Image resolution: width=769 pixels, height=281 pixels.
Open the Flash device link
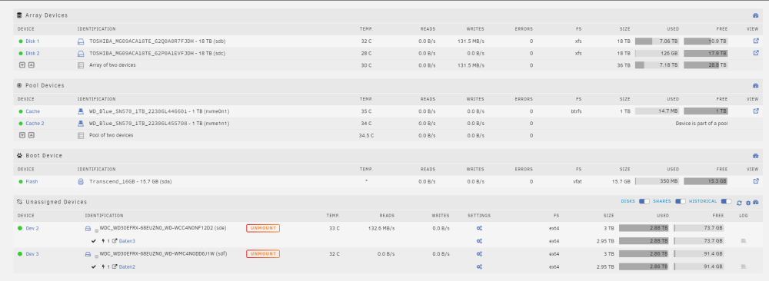click(x=32, y=182)
